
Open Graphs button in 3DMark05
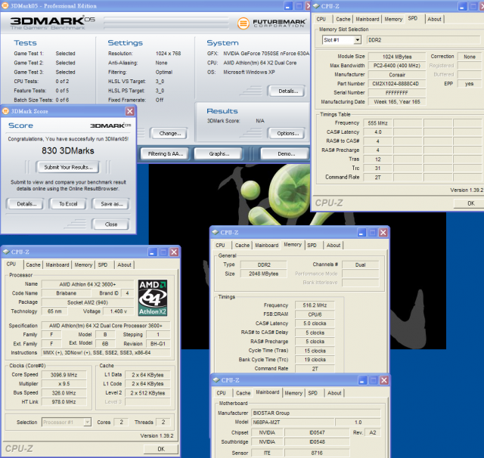(219, 153)
